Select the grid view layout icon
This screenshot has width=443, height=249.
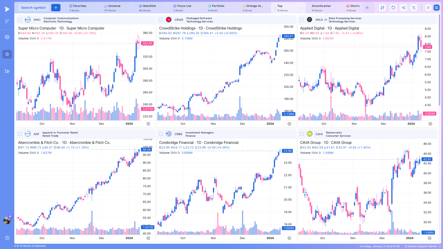(x=436, y=8)
